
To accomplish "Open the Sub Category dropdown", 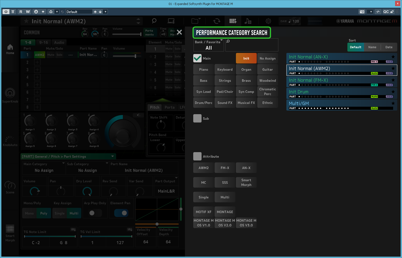I will 88,167.
